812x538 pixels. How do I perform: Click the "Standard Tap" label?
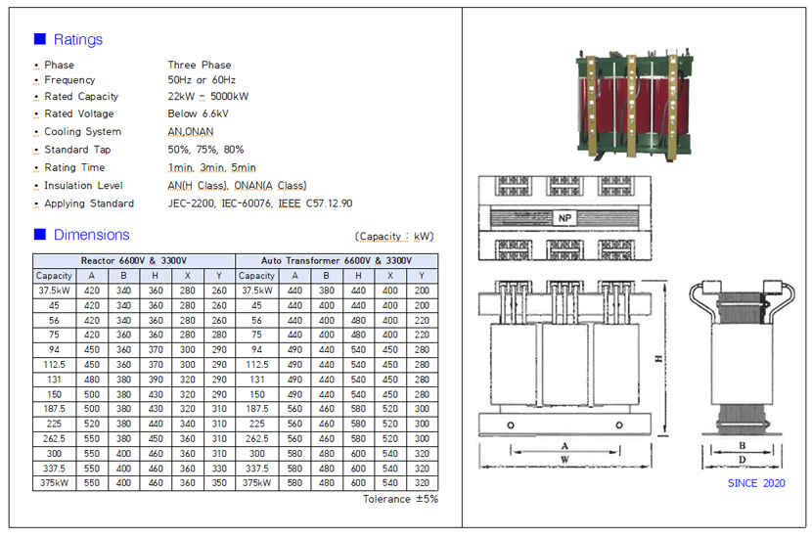77,149
